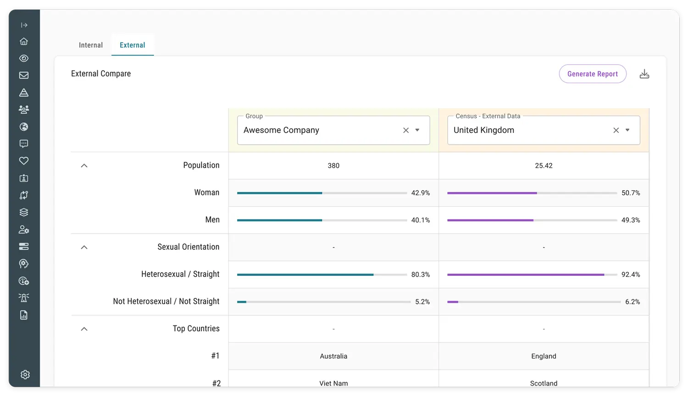The image size is (688, 396).
Task: Click the eye icon in the sidebar
Action: (24, 58)
